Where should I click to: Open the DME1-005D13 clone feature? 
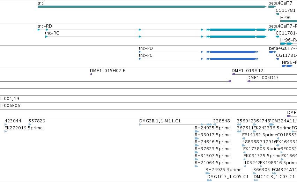pyautogui.click(x=272, y=81)
